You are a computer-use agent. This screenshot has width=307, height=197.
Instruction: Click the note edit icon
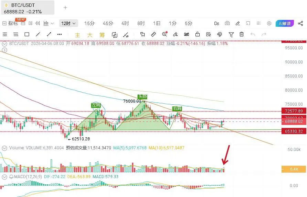click(x=208, y=35)
